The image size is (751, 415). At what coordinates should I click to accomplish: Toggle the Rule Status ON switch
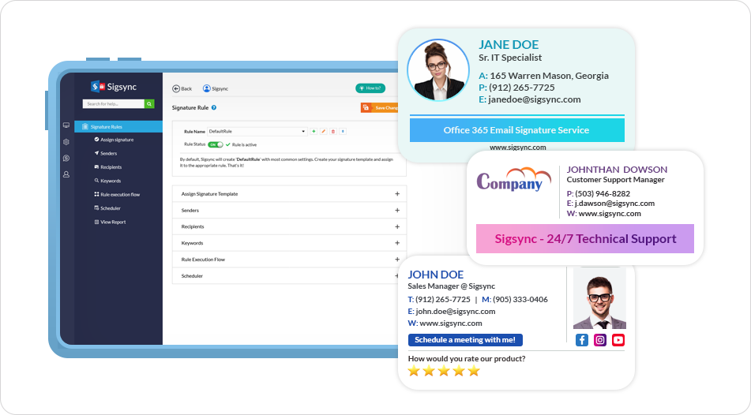[x=215, y=144]
